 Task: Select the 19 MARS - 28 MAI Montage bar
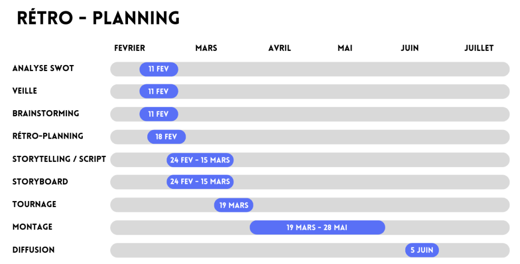[x=317, y=227]
